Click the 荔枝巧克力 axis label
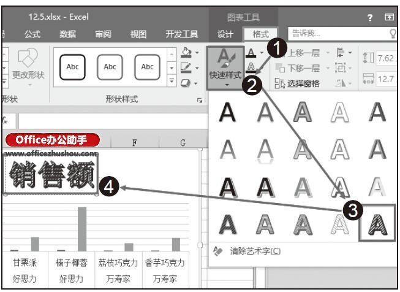Screen dimensions: 400x292 tap(118, 263)
